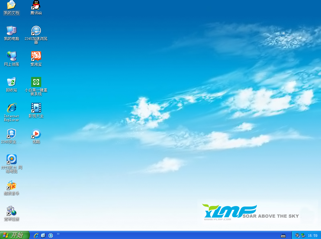Open the 影视大全 film shortcut

36,108
